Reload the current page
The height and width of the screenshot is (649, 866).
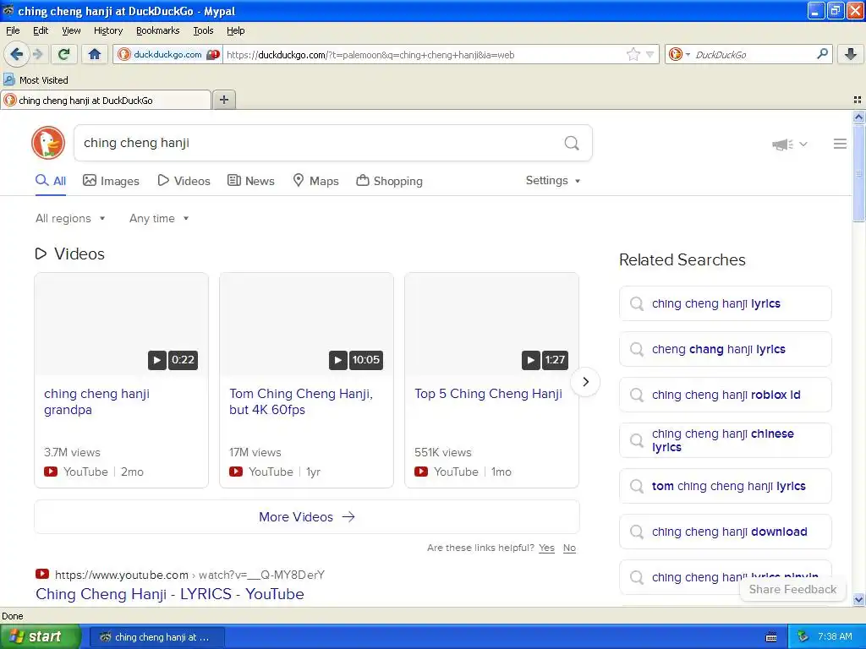pos(64,54)
